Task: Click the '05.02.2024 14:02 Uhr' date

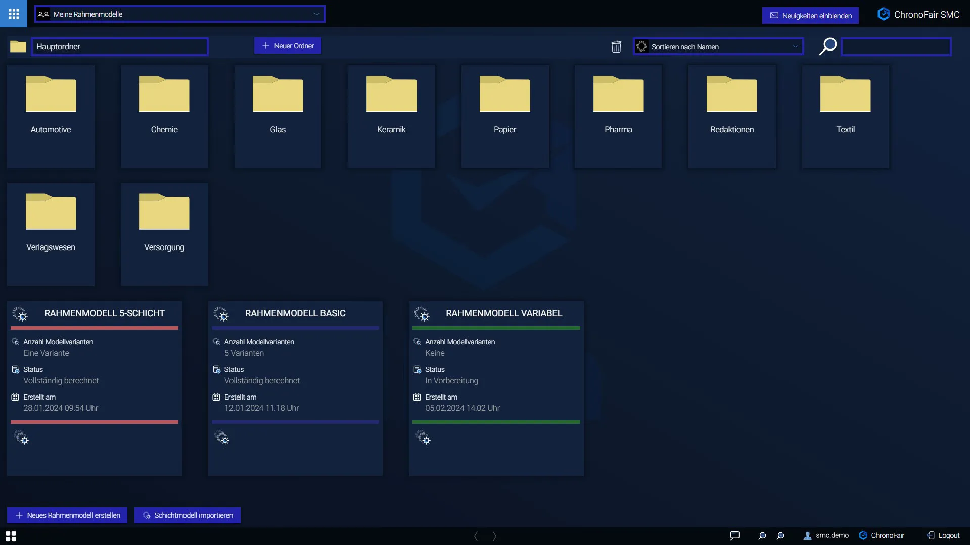Action: [x=463, y=408]
